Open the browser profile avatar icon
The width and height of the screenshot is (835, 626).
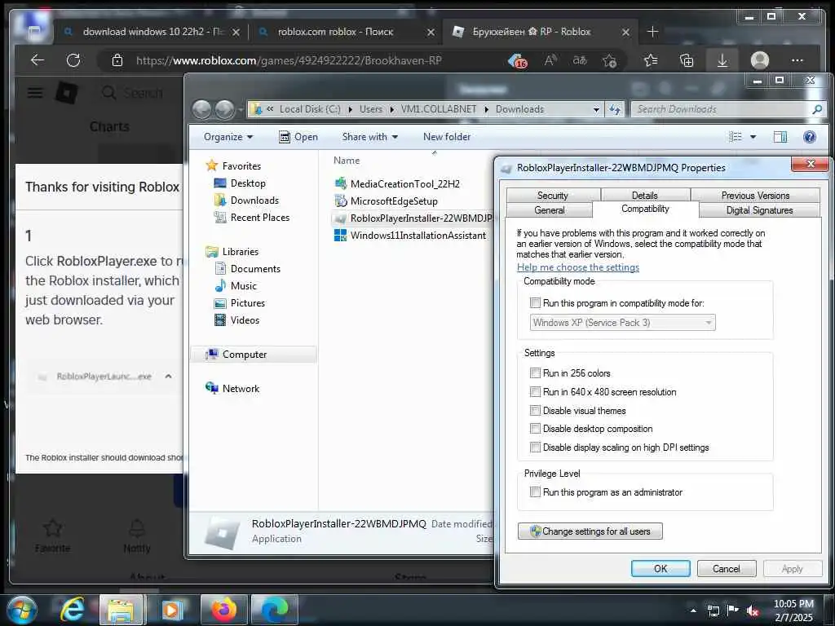pos(760,60)
